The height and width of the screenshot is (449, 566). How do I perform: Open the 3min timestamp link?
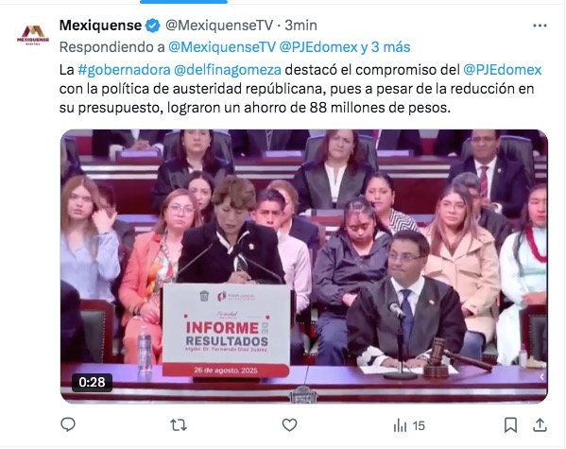[301, 26]
